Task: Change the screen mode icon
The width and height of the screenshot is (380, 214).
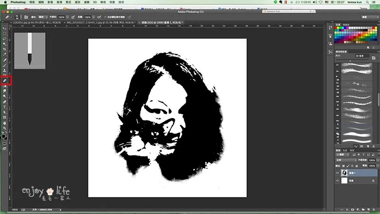Action: pos(4,148)
